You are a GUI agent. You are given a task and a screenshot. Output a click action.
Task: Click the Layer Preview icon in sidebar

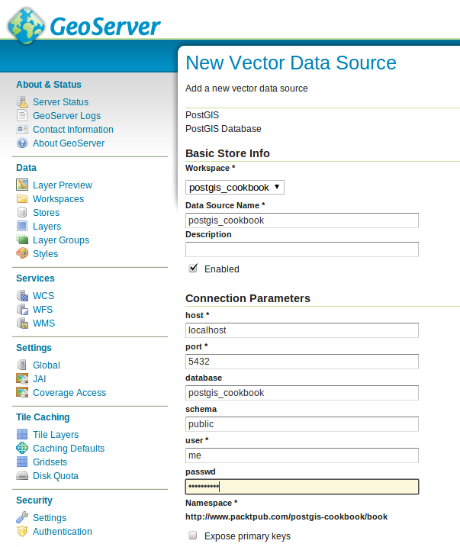[22, 185]
